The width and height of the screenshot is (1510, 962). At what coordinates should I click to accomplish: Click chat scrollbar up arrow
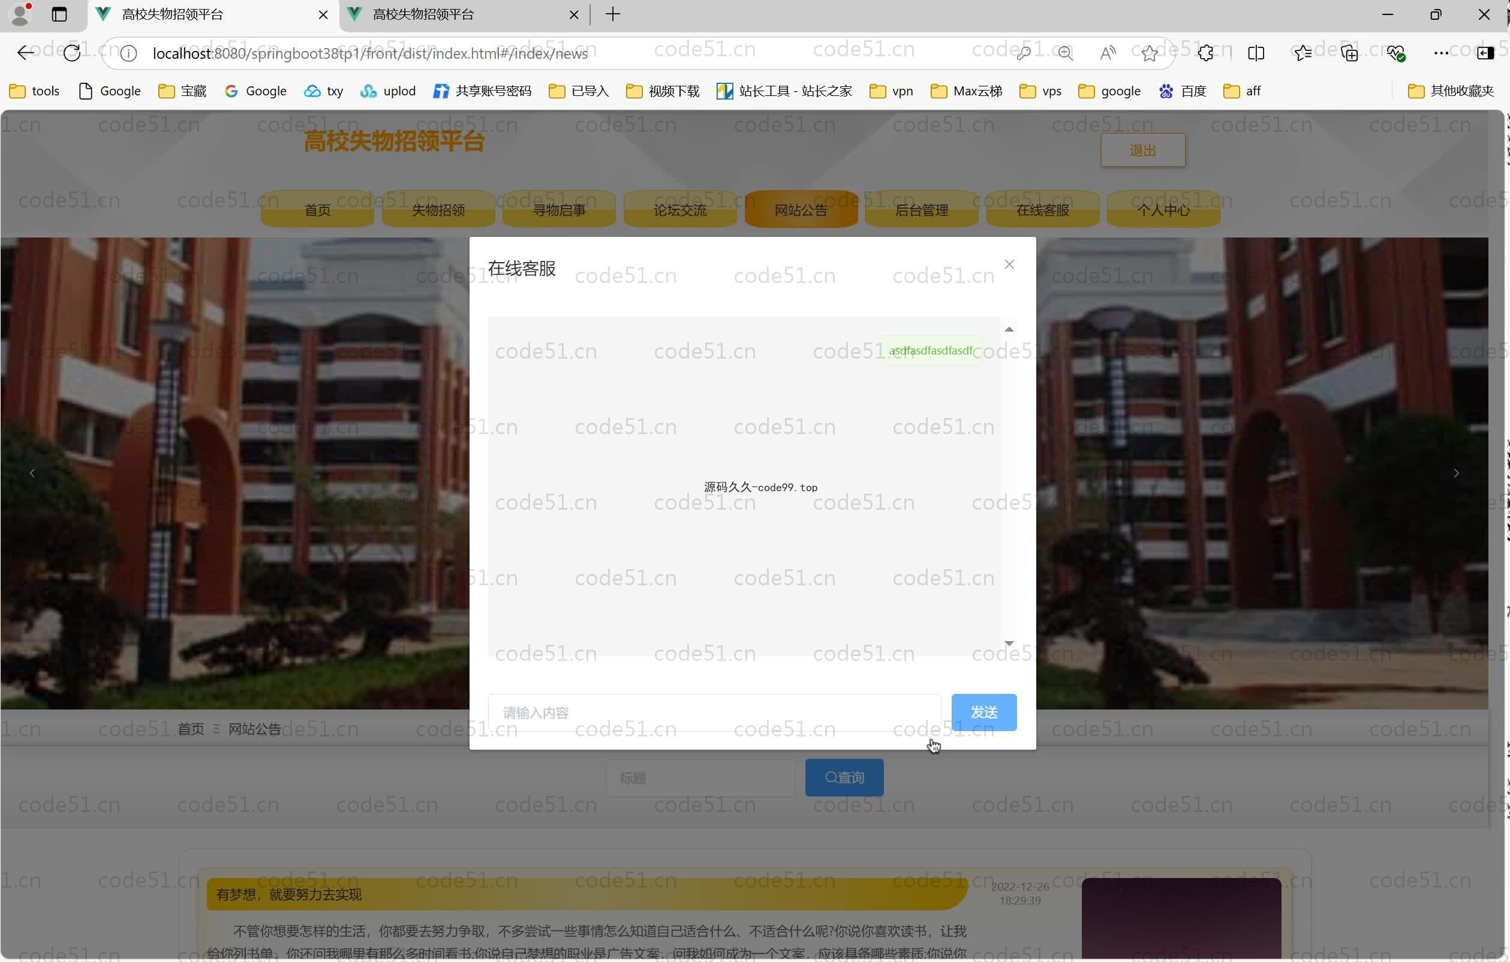1009,329
